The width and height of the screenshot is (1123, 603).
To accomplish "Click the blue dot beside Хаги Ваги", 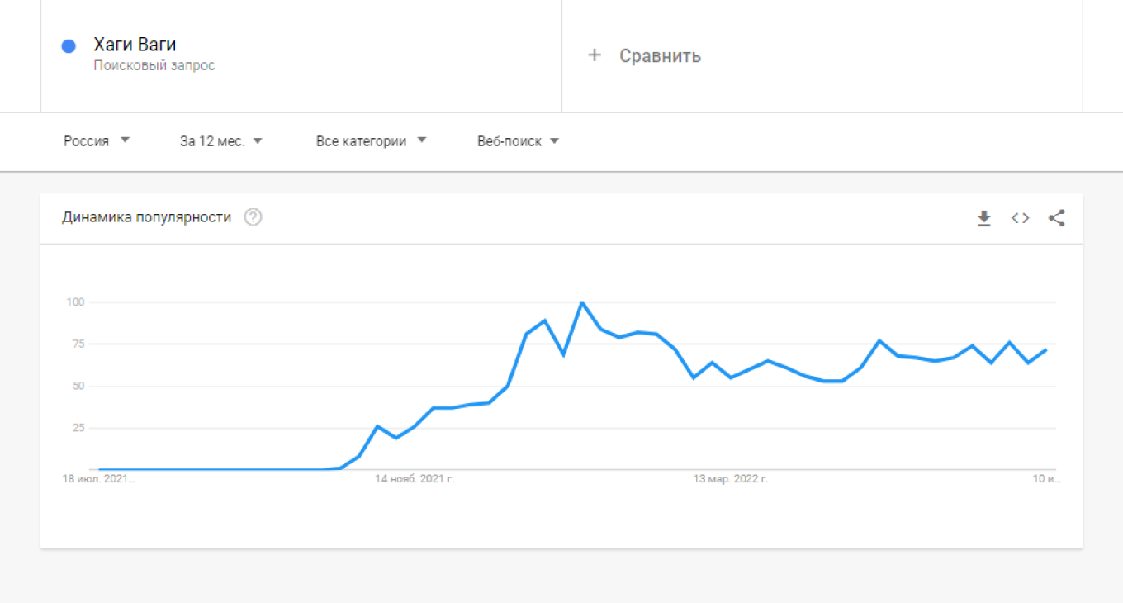I will pyautogui.click(x=69, y=46).
